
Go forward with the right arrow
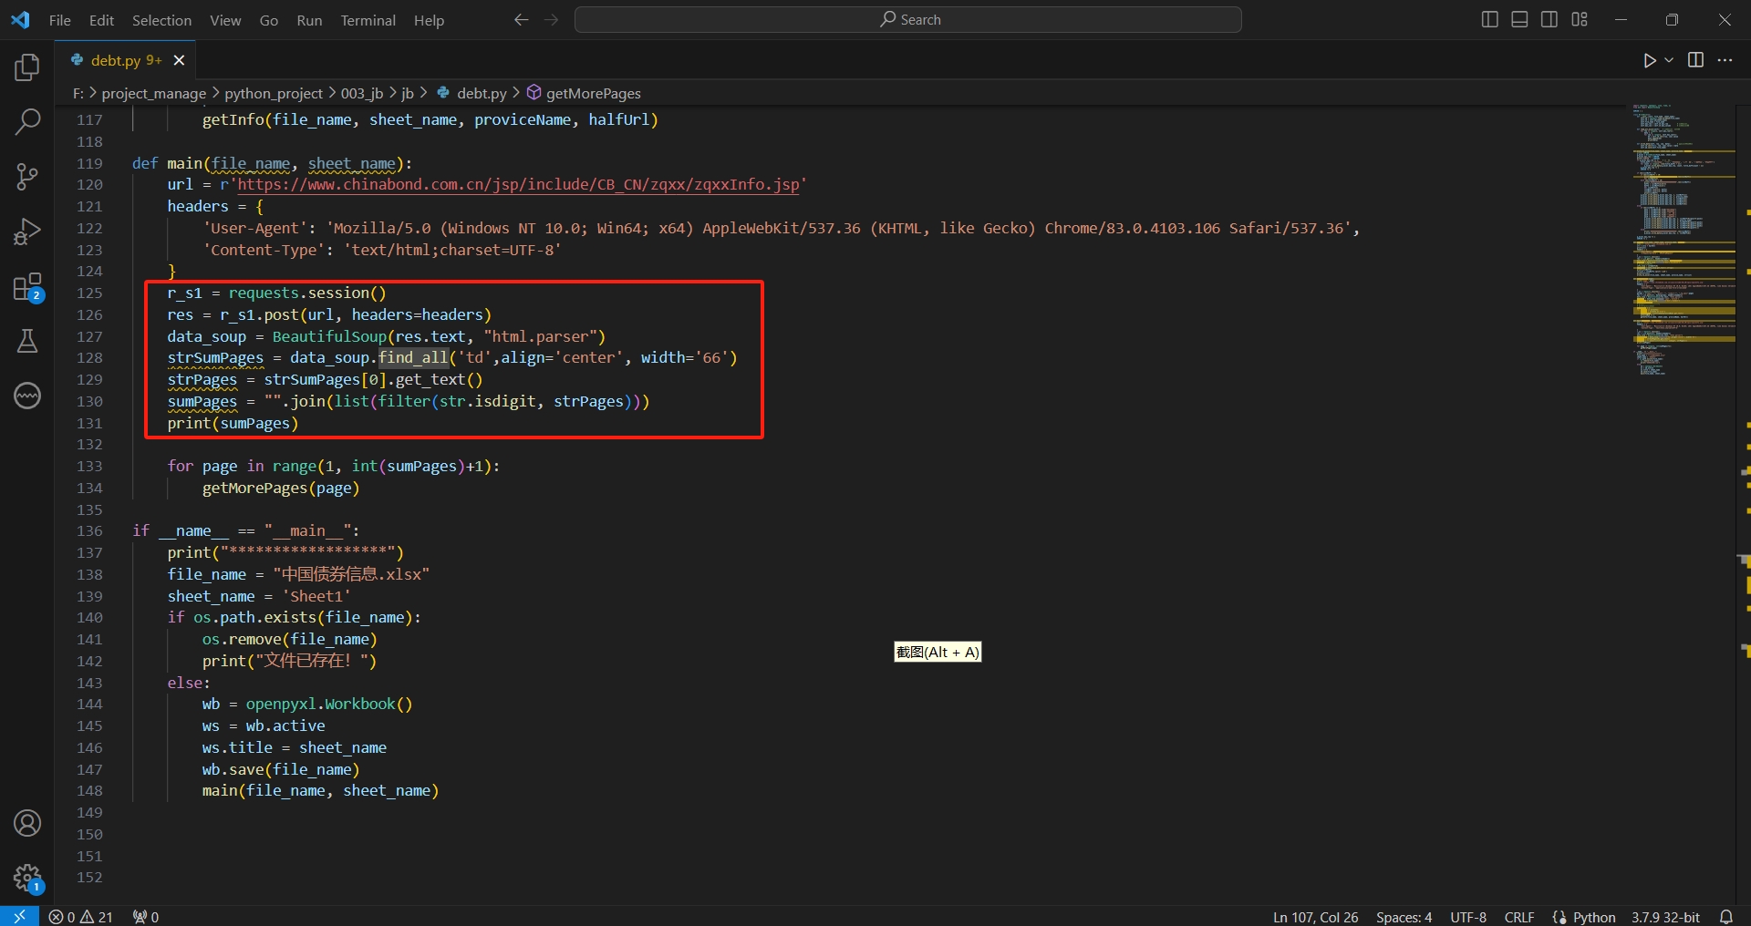coord(551,19)
